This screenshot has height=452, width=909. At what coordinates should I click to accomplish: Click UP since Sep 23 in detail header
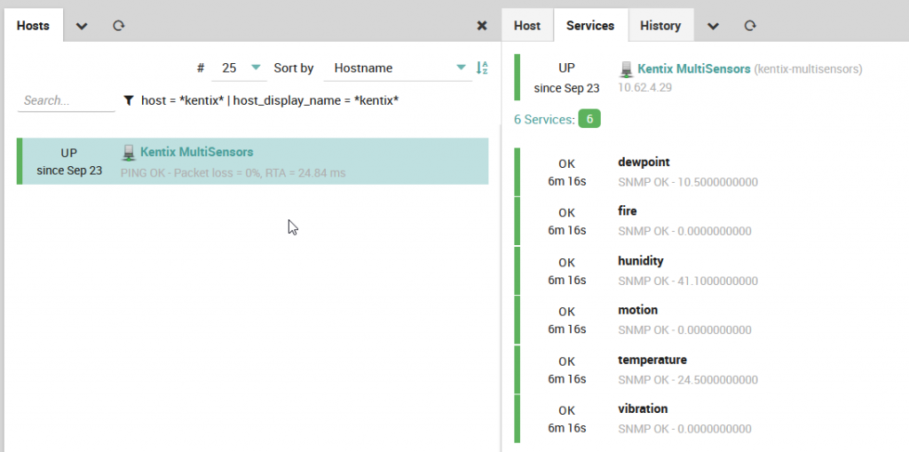pos(566,78)
